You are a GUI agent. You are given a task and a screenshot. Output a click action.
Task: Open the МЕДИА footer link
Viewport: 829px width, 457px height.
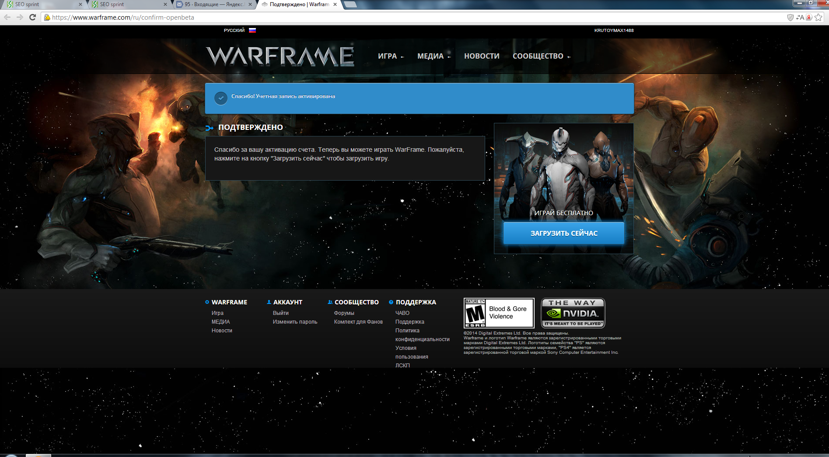pyautogui.click(x=220, y=322)
